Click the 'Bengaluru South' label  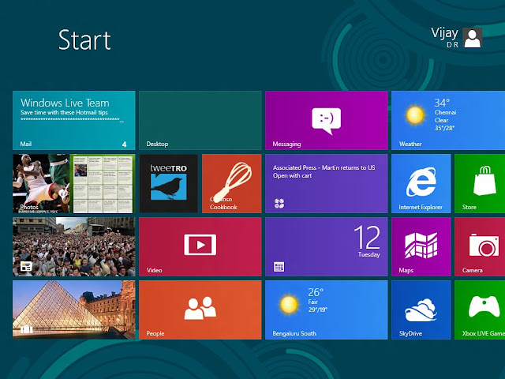294,333
